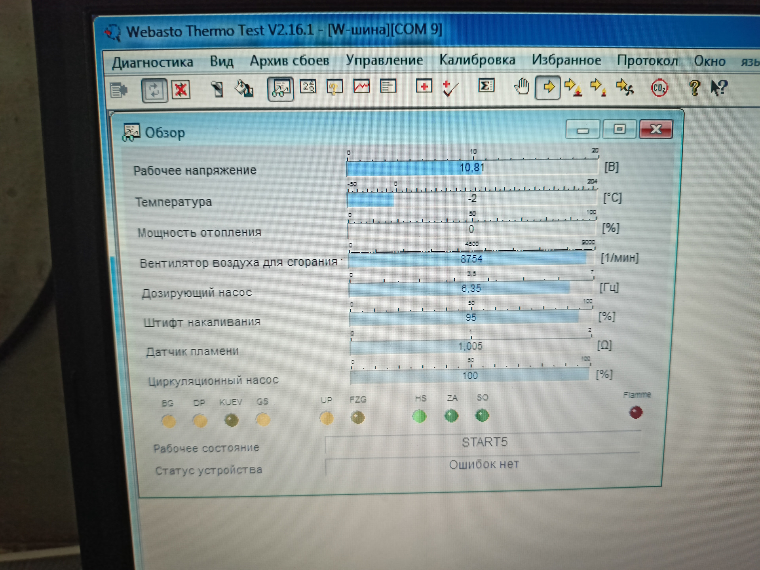Open the Избранное menu
The width and height of the screenshot is (760, 570).
point(566,60)
